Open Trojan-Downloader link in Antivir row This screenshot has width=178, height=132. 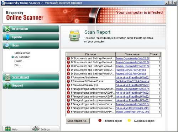coord(132,89)
